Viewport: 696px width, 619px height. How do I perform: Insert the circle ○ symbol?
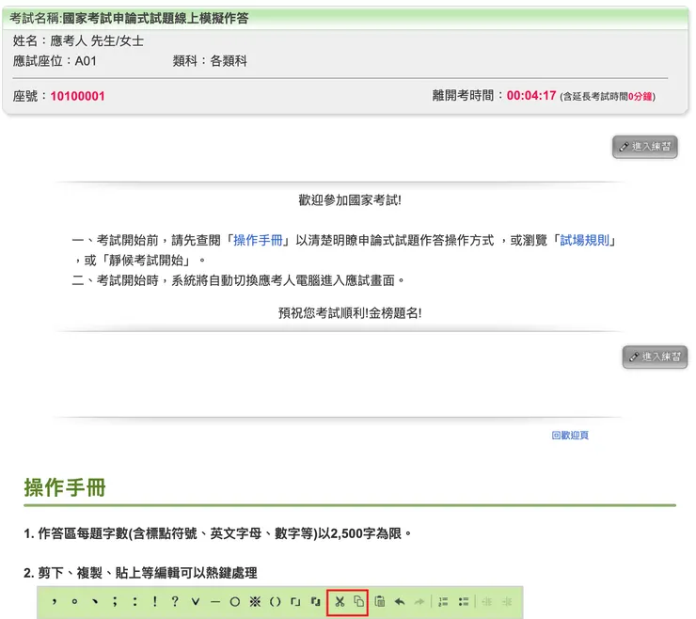tap(235, 602)
